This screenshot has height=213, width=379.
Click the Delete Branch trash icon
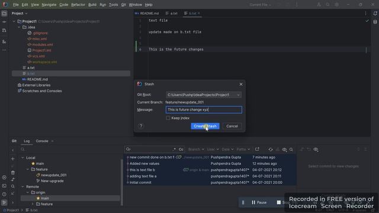click(13, 172)
